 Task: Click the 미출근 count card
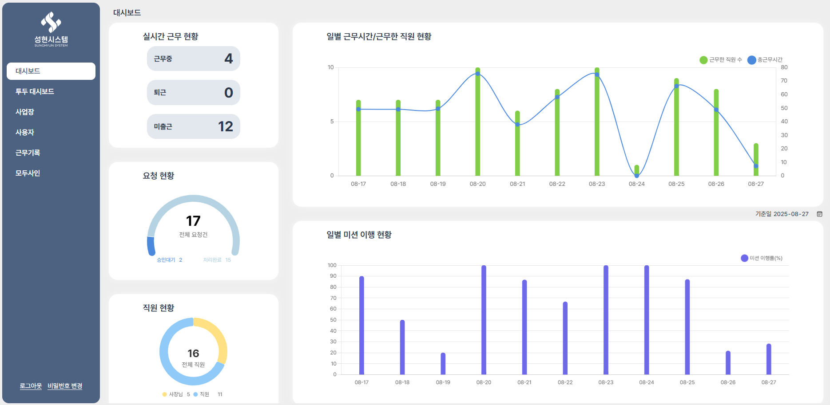(x=194, y=126)
